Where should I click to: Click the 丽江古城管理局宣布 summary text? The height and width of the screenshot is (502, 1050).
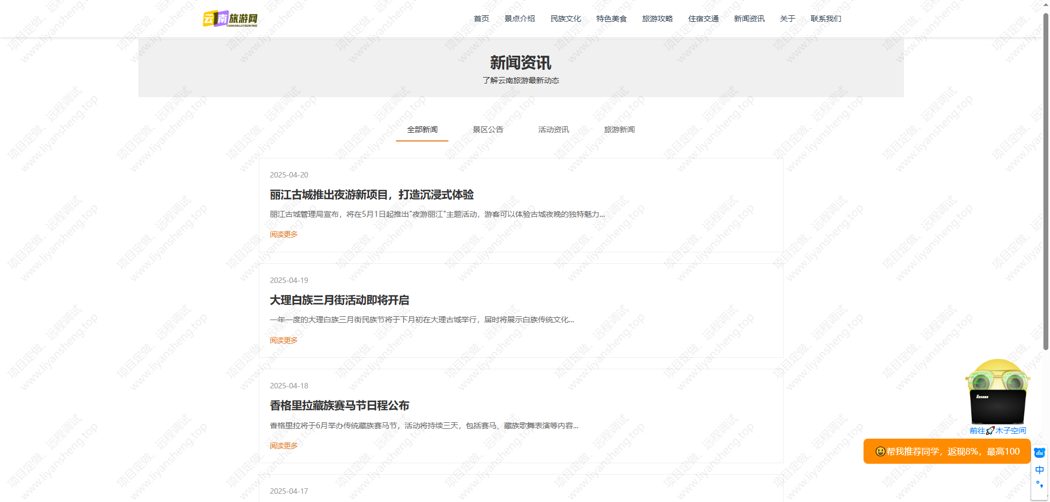click(437, 214)
